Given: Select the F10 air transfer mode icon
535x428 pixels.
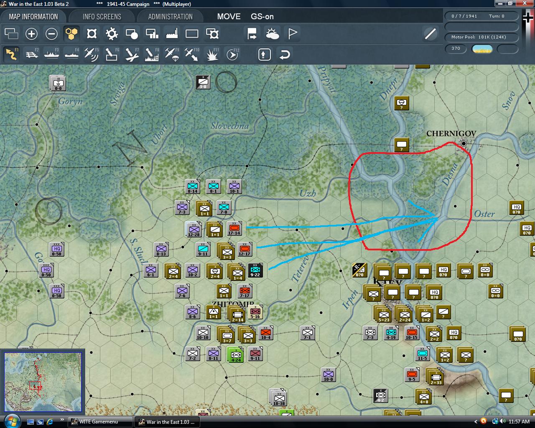Looking at the screenshot, I should coord(192,54).
